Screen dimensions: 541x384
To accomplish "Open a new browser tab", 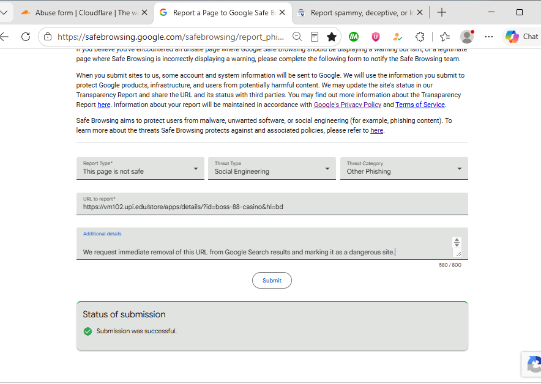I will point(442,12).
